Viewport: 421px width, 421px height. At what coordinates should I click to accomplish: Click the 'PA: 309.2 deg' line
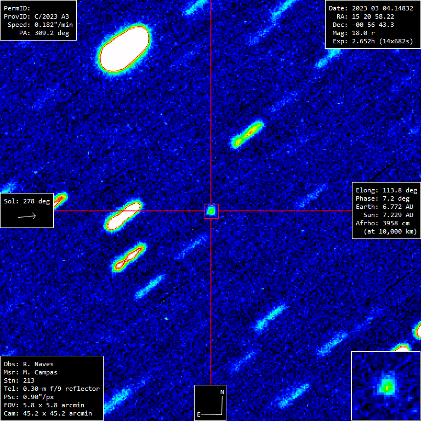click(44, 33)
